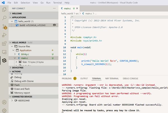Click the Debug action icon
Image resolution: width=168 pixels, height=113 pixels.
(12, 77)
